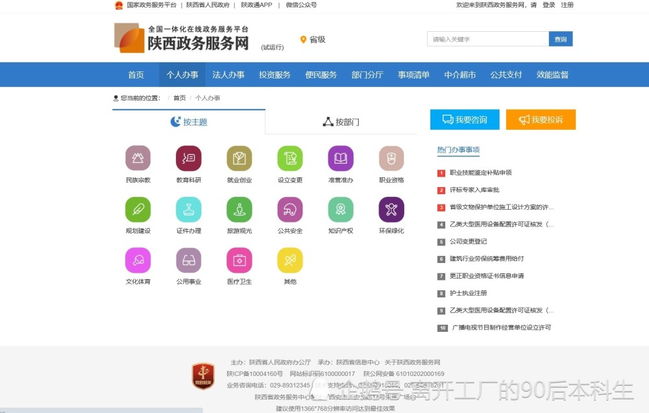This screenshot has height=413, width=649.
Task: Open 职业技能鉴定补贴申领 hot item
Action: tap(480, 172)
